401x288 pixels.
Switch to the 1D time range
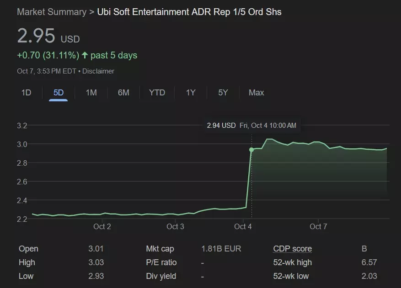[x=26, y=93]
